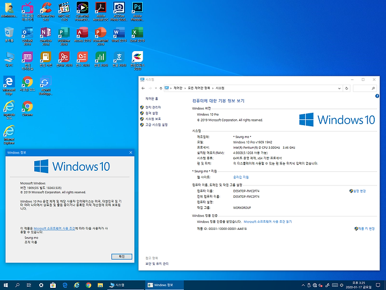The height and width of the screenshot is (290, 386).
Task: Open the 한글 2020 desktop shortcut
Action: (x=119, y=59)
